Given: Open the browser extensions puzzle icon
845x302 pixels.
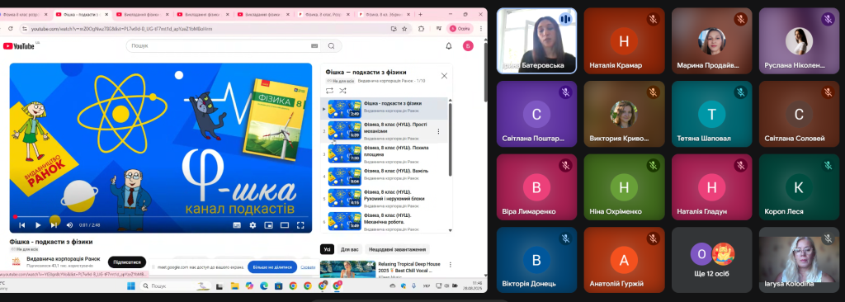Looking at the screenshot, I should (x=421, y=29).
